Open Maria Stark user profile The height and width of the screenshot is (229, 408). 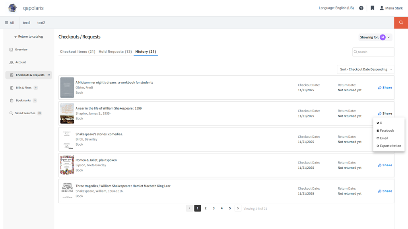pyautogui.click(x=391, y=8)
